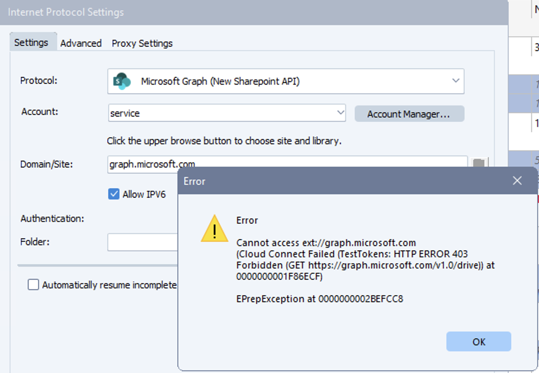539x373 pixels.
Task: Click the SharePoint protocol icon
Action: tap(122, 81)
